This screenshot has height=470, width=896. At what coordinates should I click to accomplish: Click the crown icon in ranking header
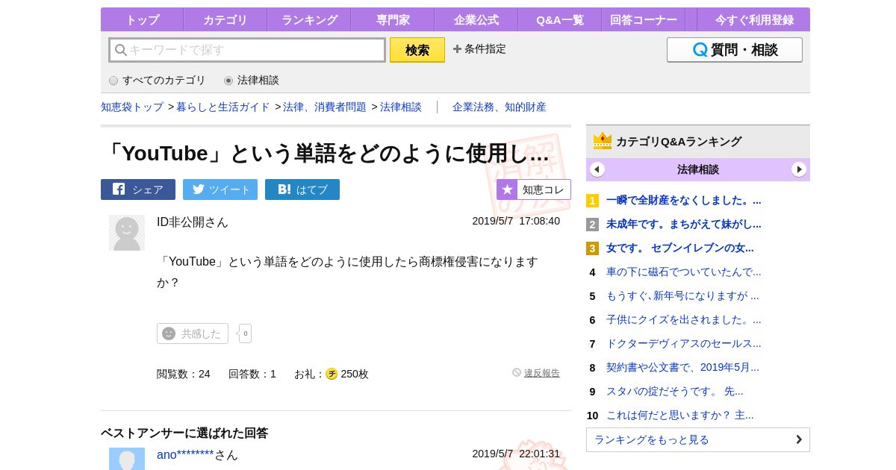[603, 141]
